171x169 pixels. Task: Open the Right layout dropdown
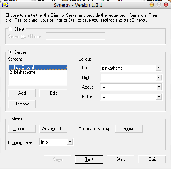point(159,77)
